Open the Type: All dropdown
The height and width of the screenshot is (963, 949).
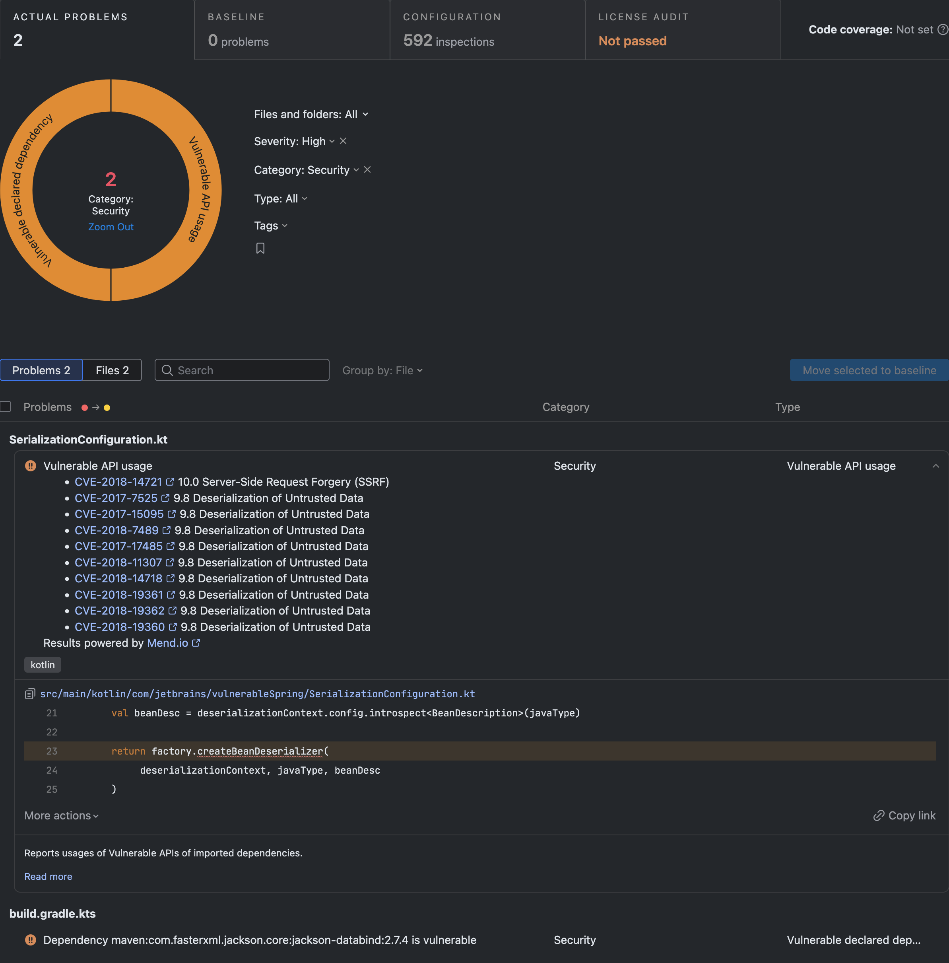[x=280, y=198]
